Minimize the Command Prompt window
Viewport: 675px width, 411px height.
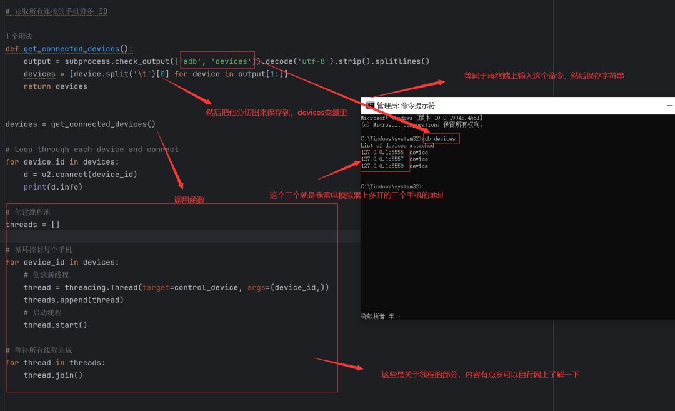point(669,106)
